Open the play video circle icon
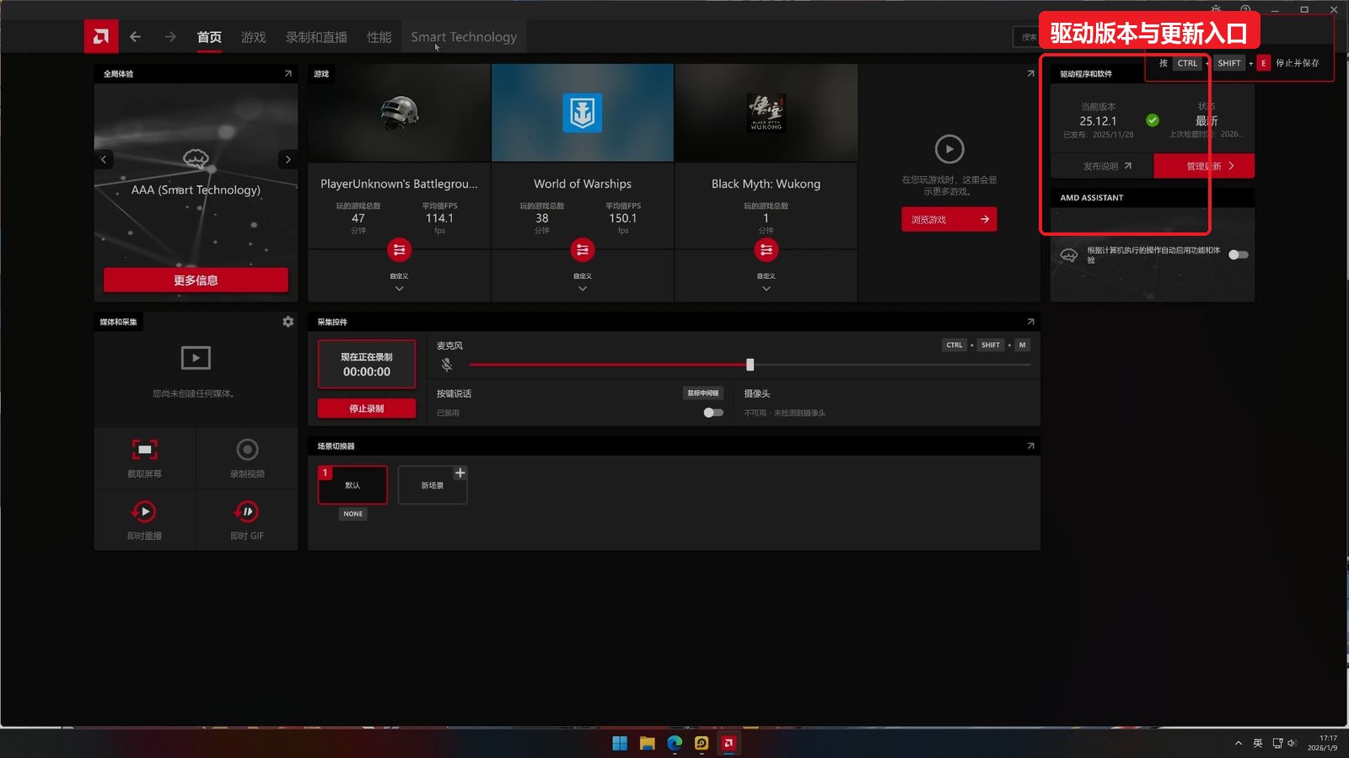Viewport: 1349px width, 758px height. pyautogui.click(x=949, y=149)
